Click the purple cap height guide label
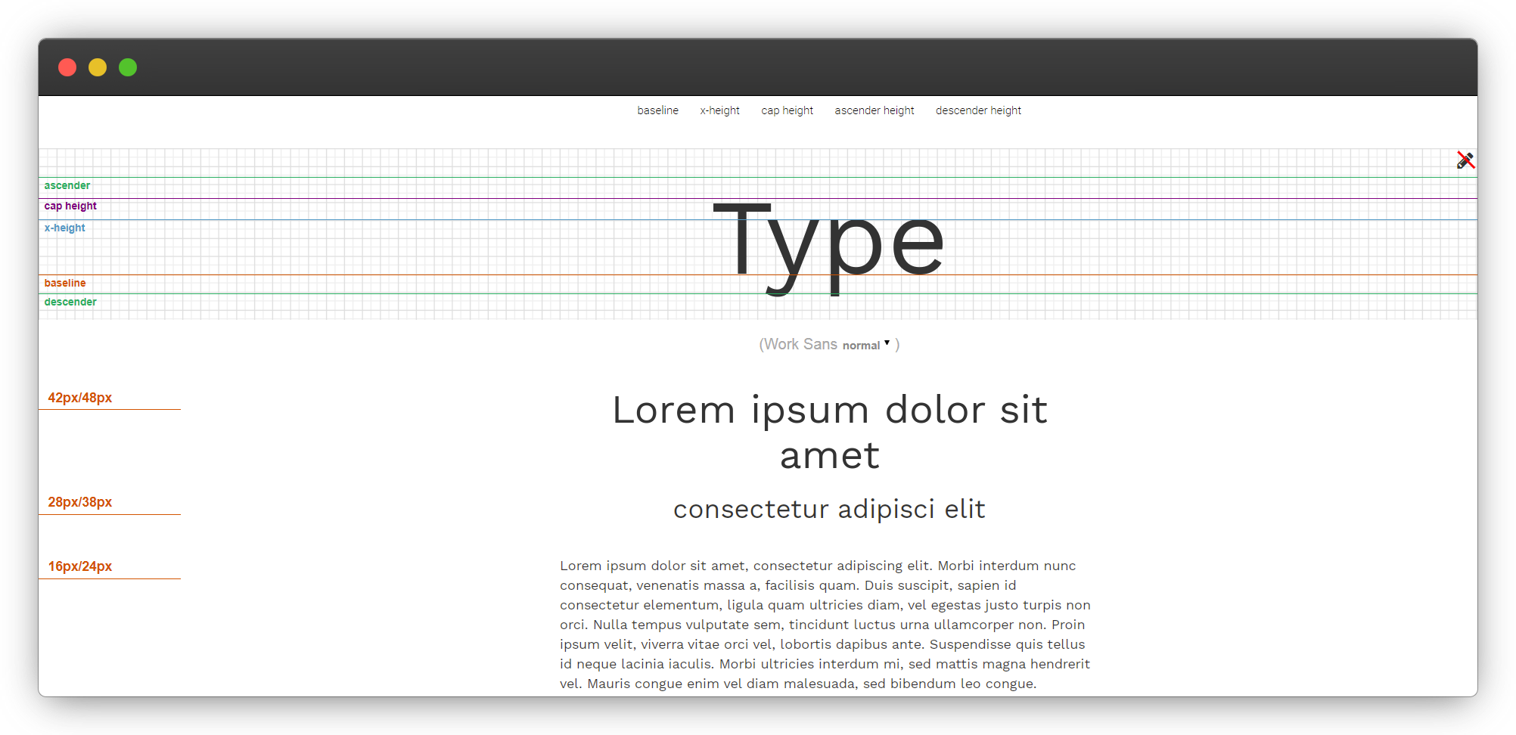Viewport: 1516px width, 735px height. coord(70,206)
